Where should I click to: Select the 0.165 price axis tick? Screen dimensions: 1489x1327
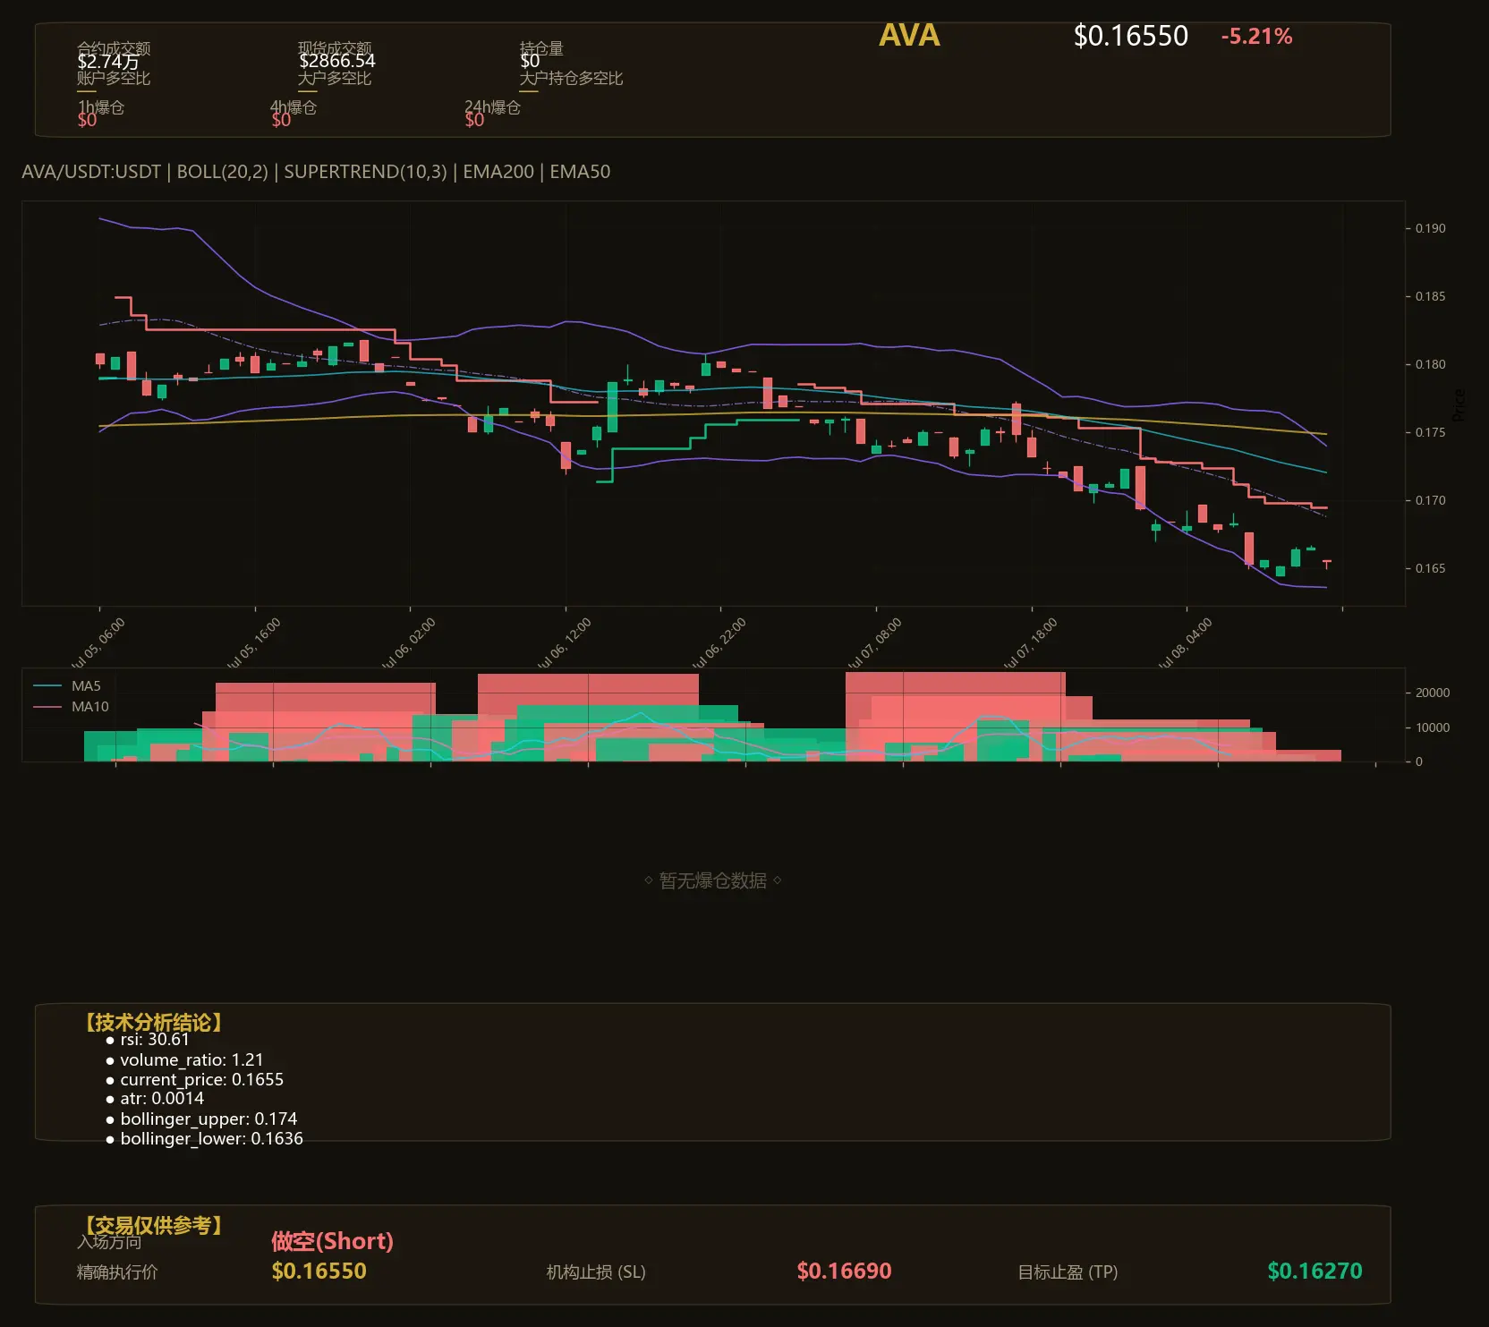(1430, 568)
